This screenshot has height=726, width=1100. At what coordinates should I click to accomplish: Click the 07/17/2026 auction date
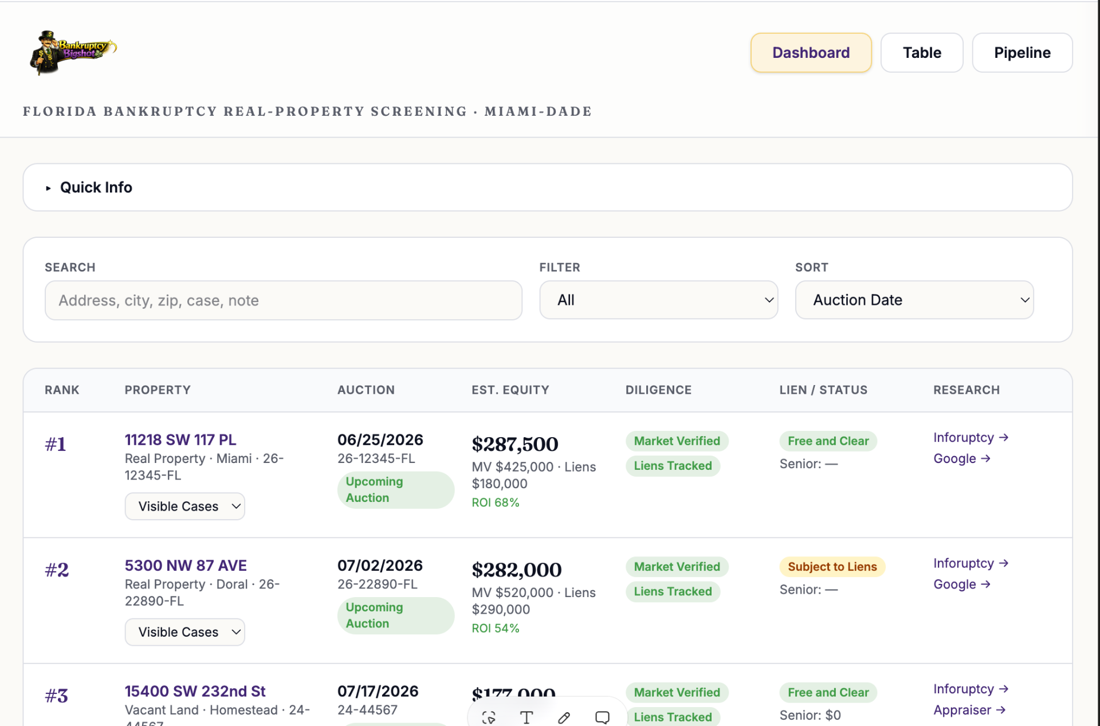378,691
